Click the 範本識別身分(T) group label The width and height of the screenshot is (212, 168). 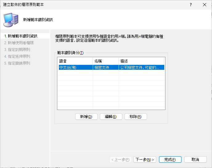70,53
